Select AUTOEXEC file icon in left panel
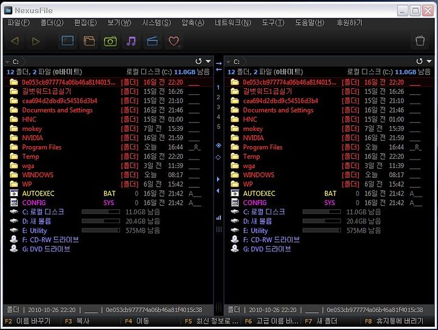The height and width of the screenshot is (330, 438). tap(13, 193)
